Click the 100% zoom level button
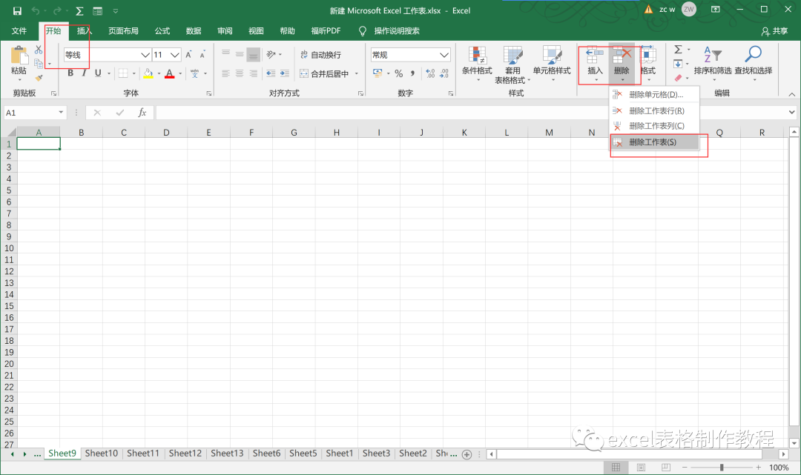The image size is (801, 475). (x=779, y=468)
